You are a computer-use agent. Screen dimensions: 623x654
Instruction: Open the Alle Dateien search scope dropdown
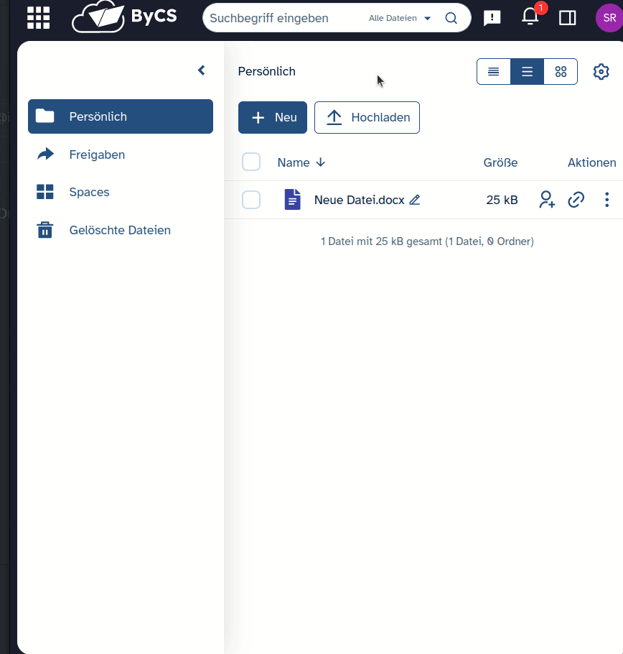(399, 18)
